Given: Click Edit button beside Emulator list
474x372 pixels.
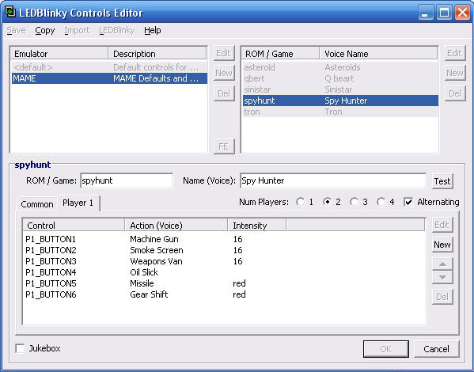Looking at the screenshot, I should point(224,53).
